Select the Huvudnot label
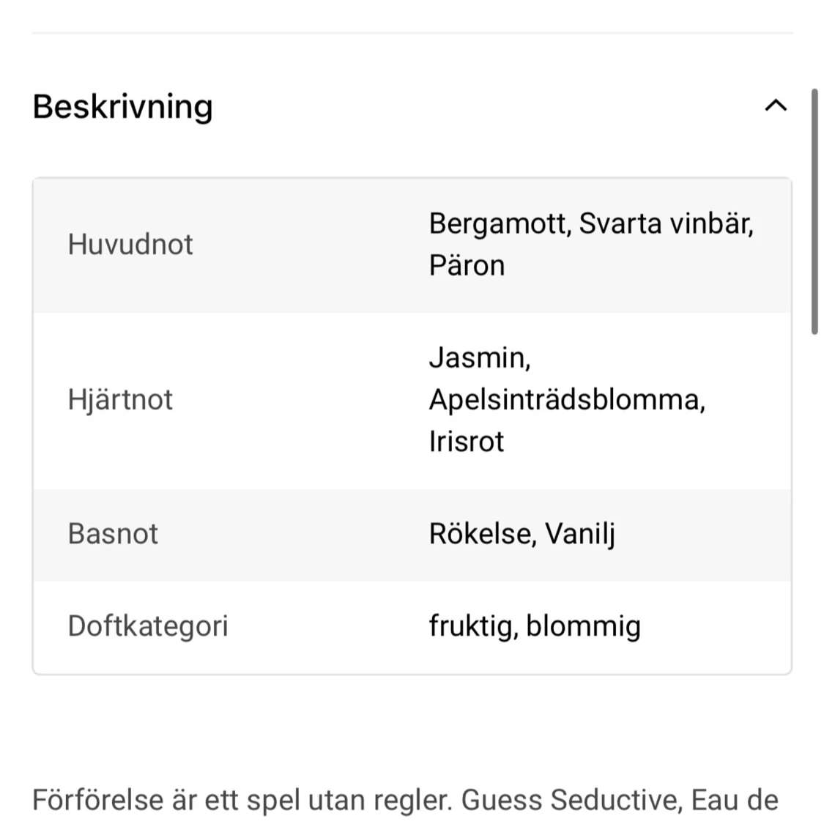The height and width of the screenshot is (824, 824). click(x=130, y=245)
